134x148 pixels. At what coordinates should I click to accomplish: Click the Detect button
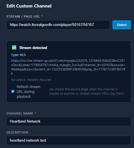[x=122, y=25]
